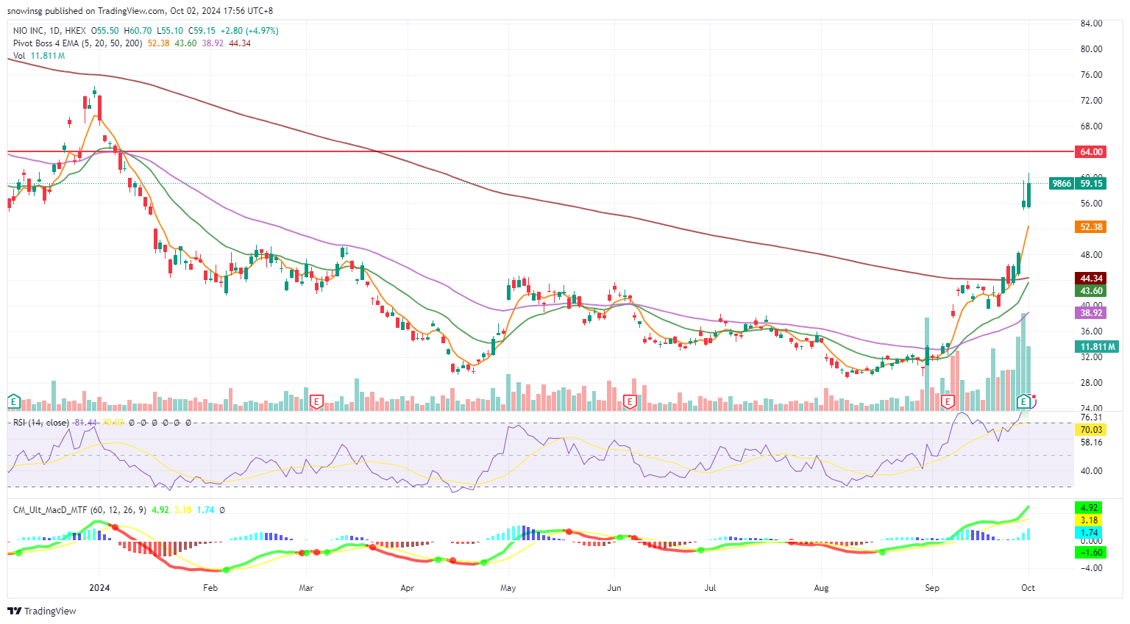Screen dimensions: 1130x624
Task: Click the red earnings E marker near June
Action: (630, 401)
